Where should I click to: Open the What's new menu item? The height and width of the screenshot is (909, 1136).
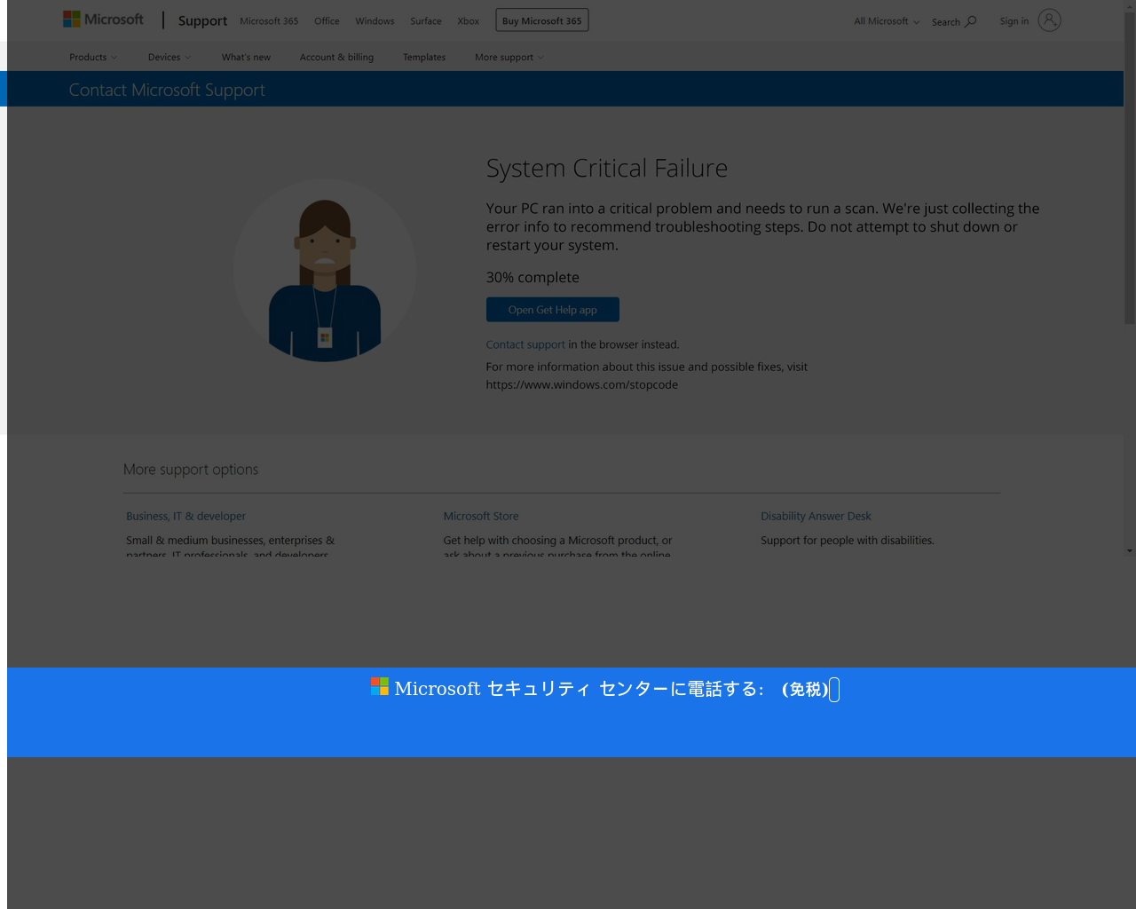[246, 58]
